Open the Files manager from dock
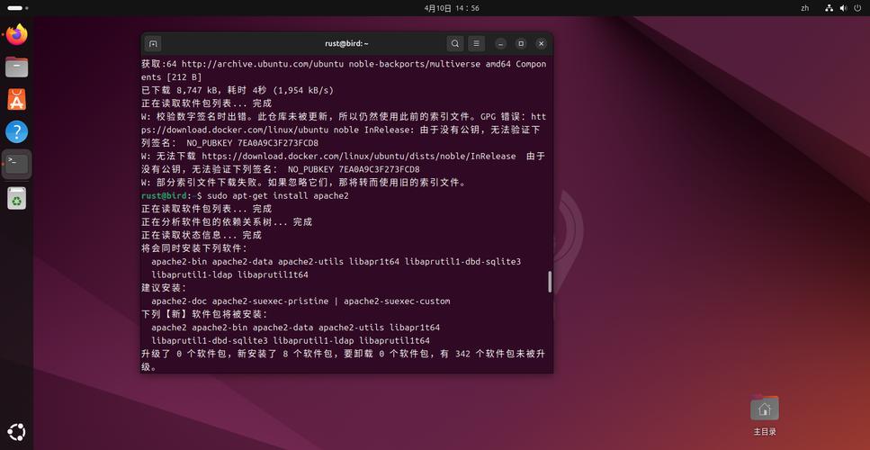This screenshot has width=870, height=450. point(16,67)
